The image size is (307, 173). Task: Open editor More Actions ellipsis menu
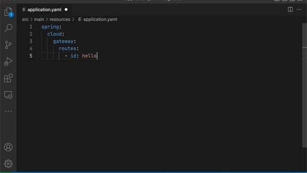[299, 10]
